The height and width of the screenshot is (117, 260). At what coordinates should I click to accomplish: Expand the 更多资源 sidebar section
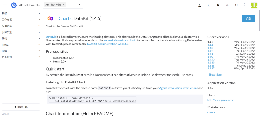coord(21,57)
